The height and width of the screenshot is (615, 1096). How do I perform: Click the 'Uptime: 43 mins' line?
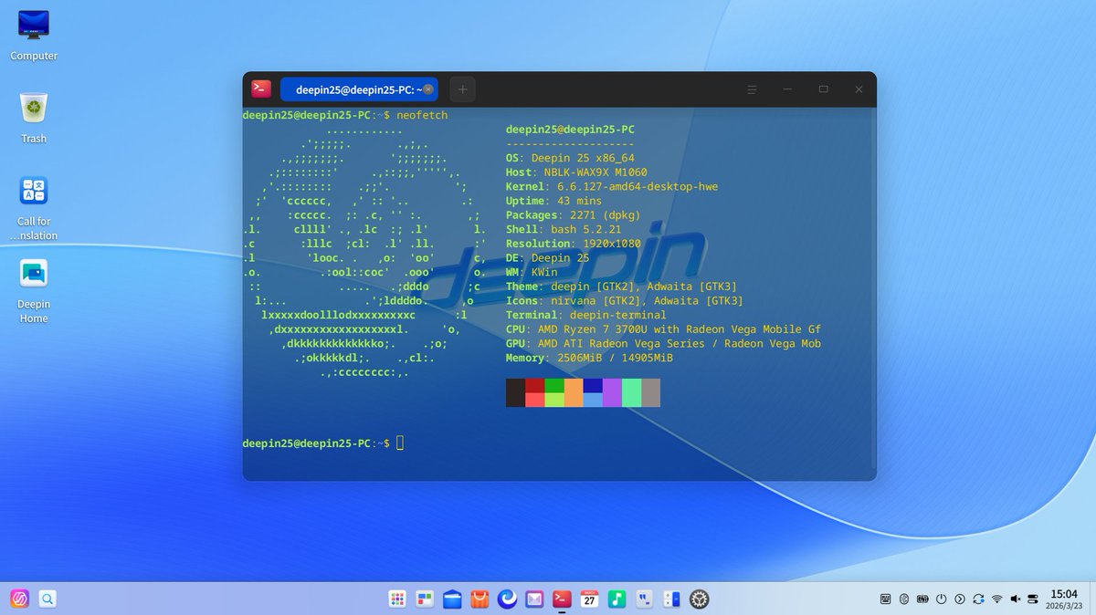553,201
